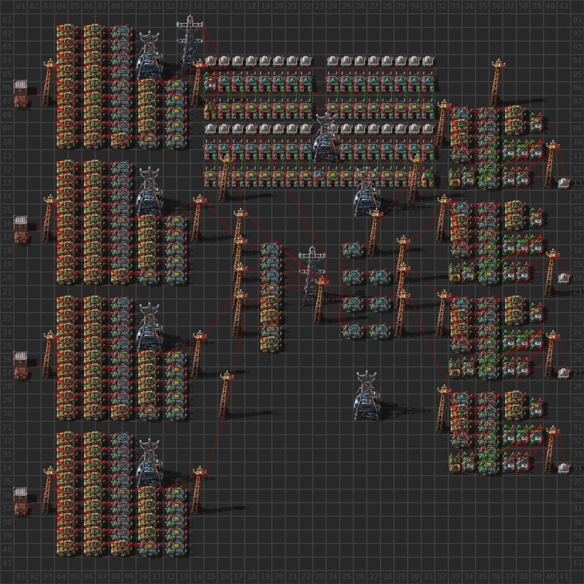
Task: Click red combinator at column 01, row 07
Action: tap(21, 102)
